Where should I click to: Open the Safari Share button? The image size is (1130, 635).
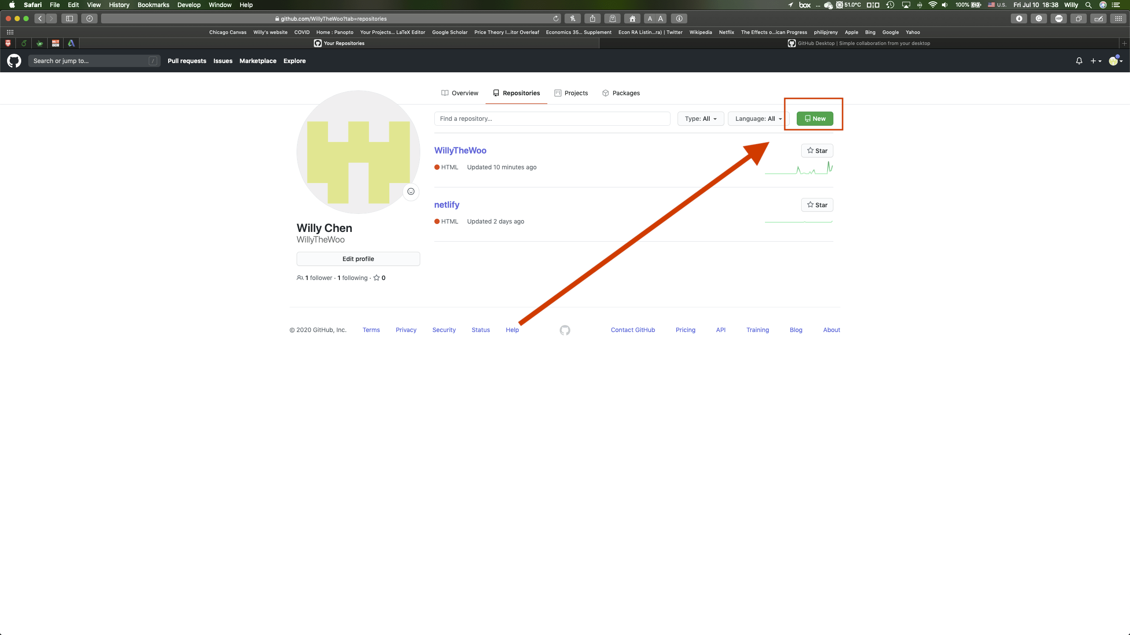click(592, 19)
